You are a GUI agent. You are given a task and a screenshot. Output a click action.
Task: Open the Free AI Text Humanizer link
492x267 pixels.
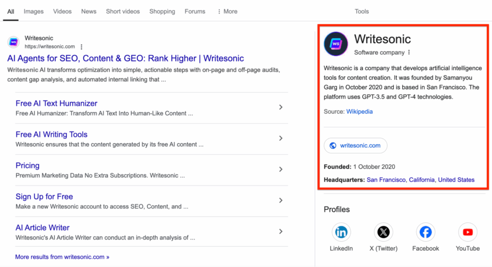tap(57, 103)
